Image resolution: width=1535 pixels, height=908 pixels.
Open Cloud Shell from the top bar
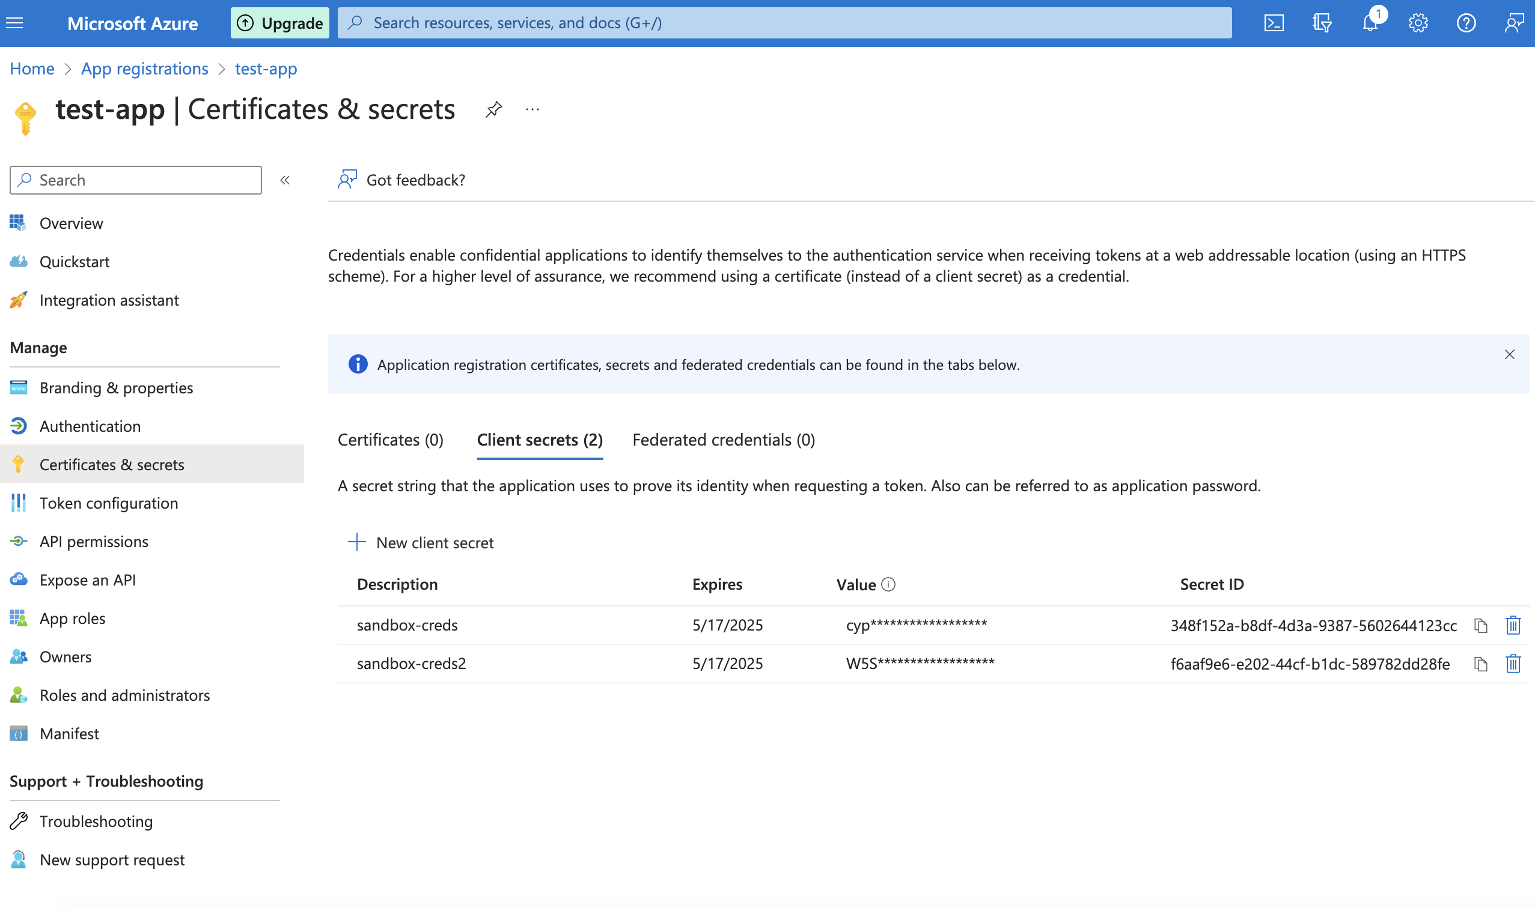tap(1274, 23)
